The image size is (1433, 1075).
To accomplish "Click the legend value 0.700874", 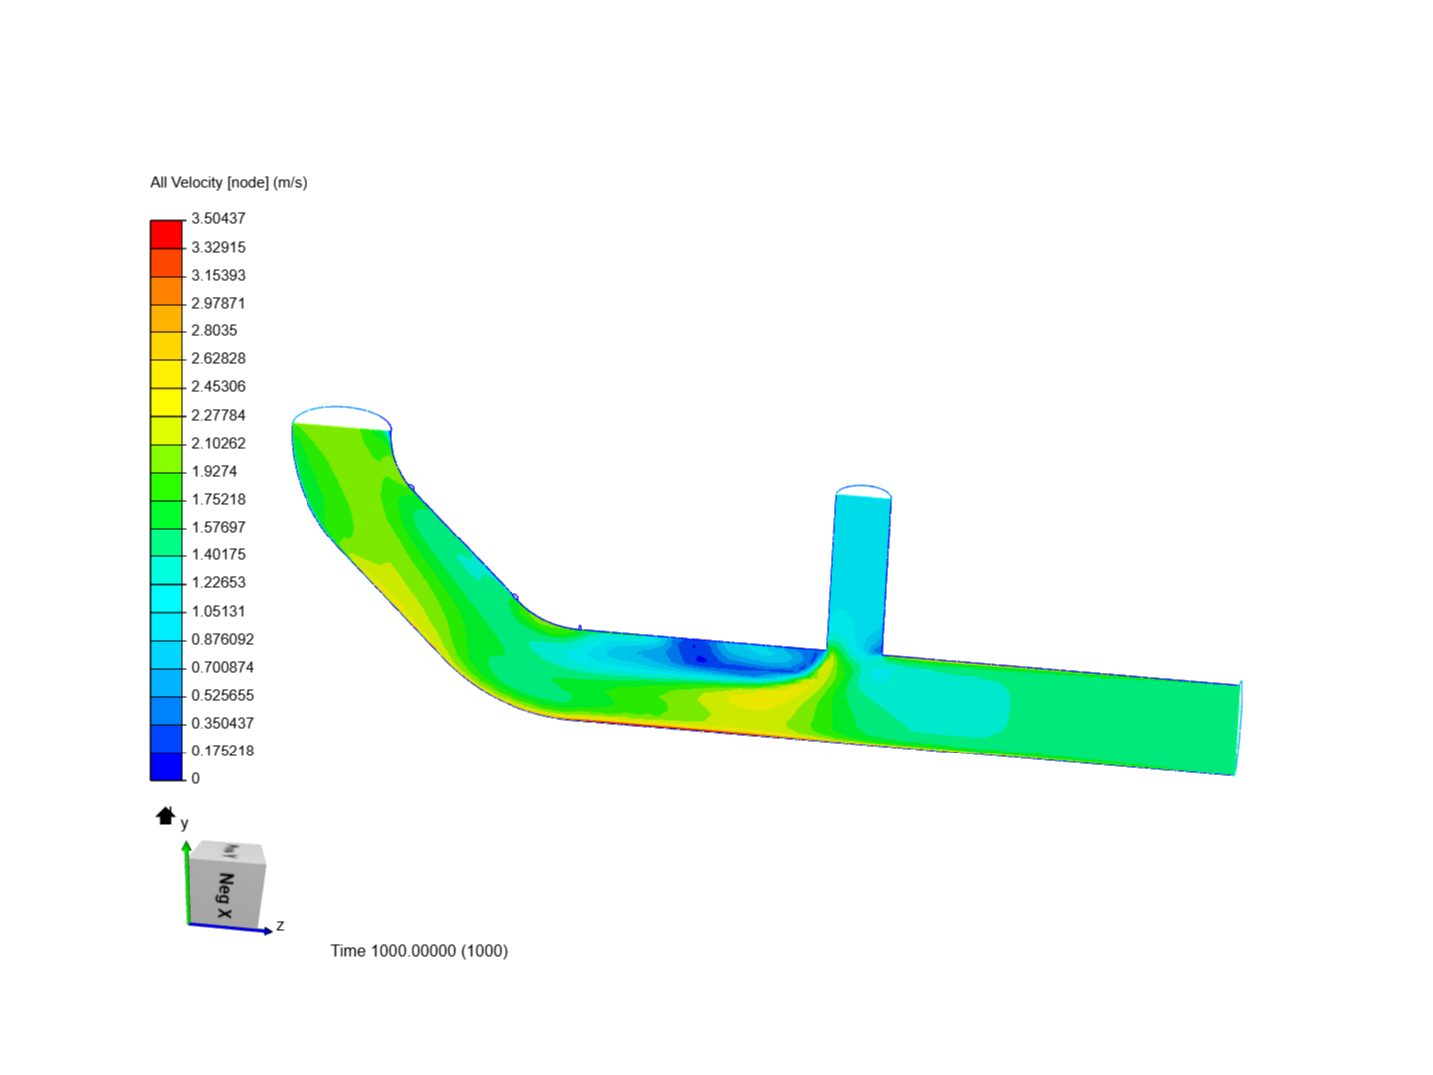I will (222, 667).
